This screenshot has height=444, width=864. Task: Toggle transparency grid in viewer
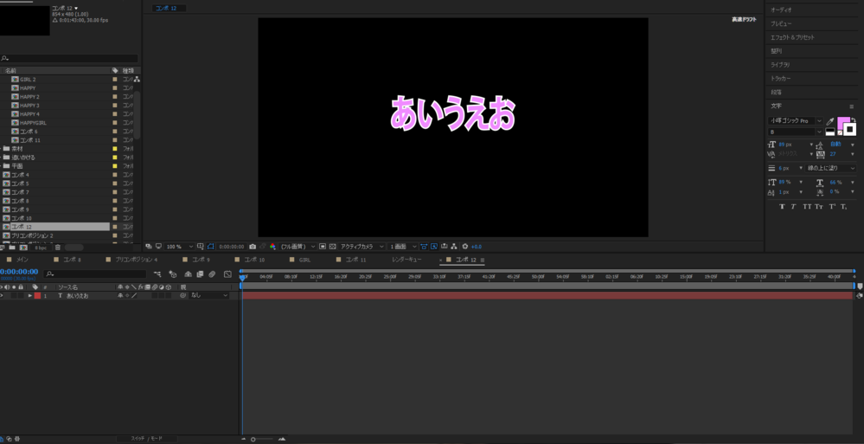(x=333, y=247)
